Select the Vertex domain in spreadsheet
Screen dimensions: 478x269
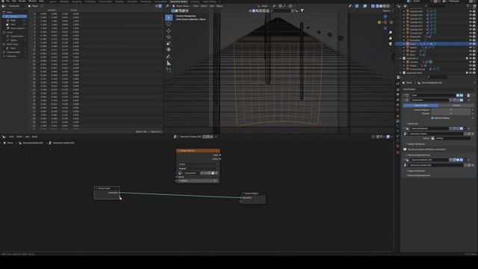pyautogui.click(x=15, y=16)
